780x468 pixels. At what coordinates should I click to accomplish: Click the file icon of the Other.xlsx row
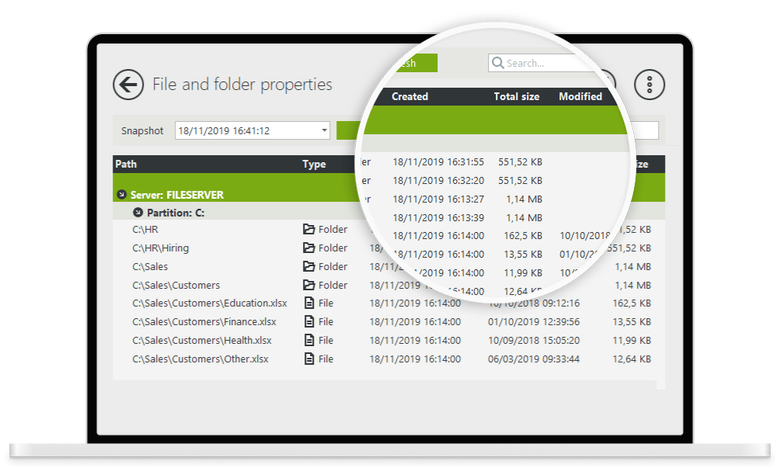tap(309, 359)
